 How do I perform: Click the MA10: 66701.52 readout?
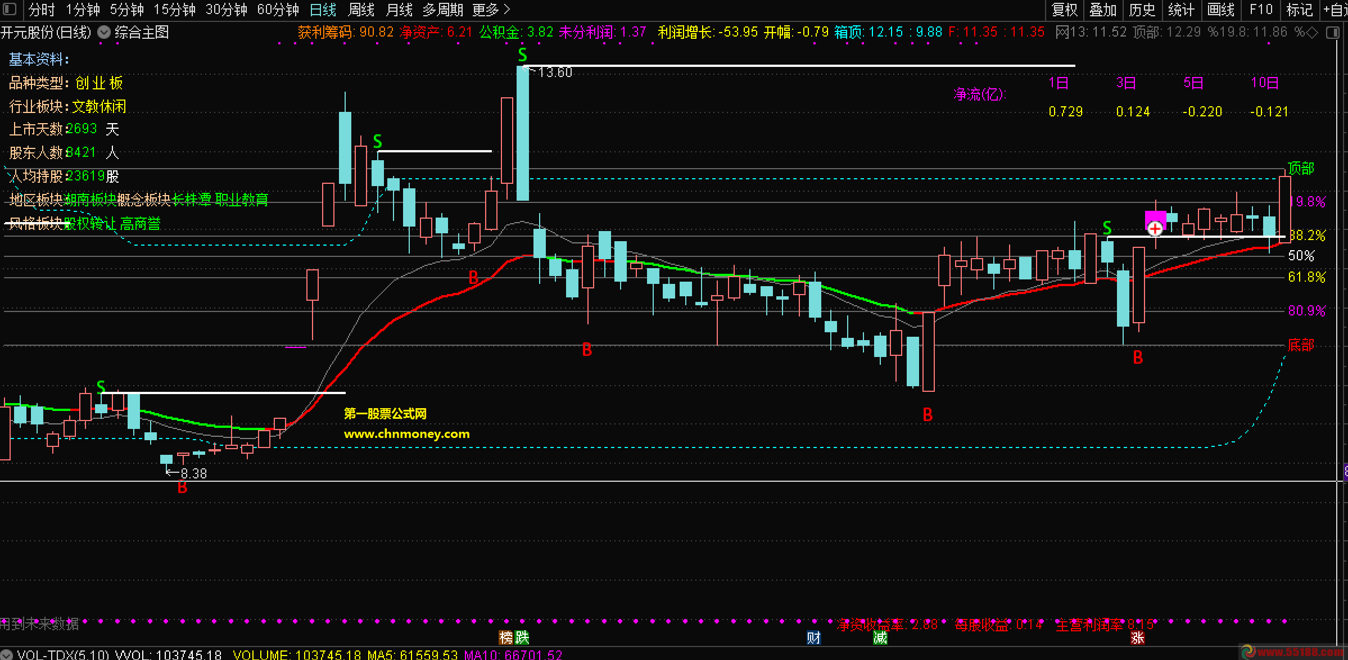click(x=513, y=654)
